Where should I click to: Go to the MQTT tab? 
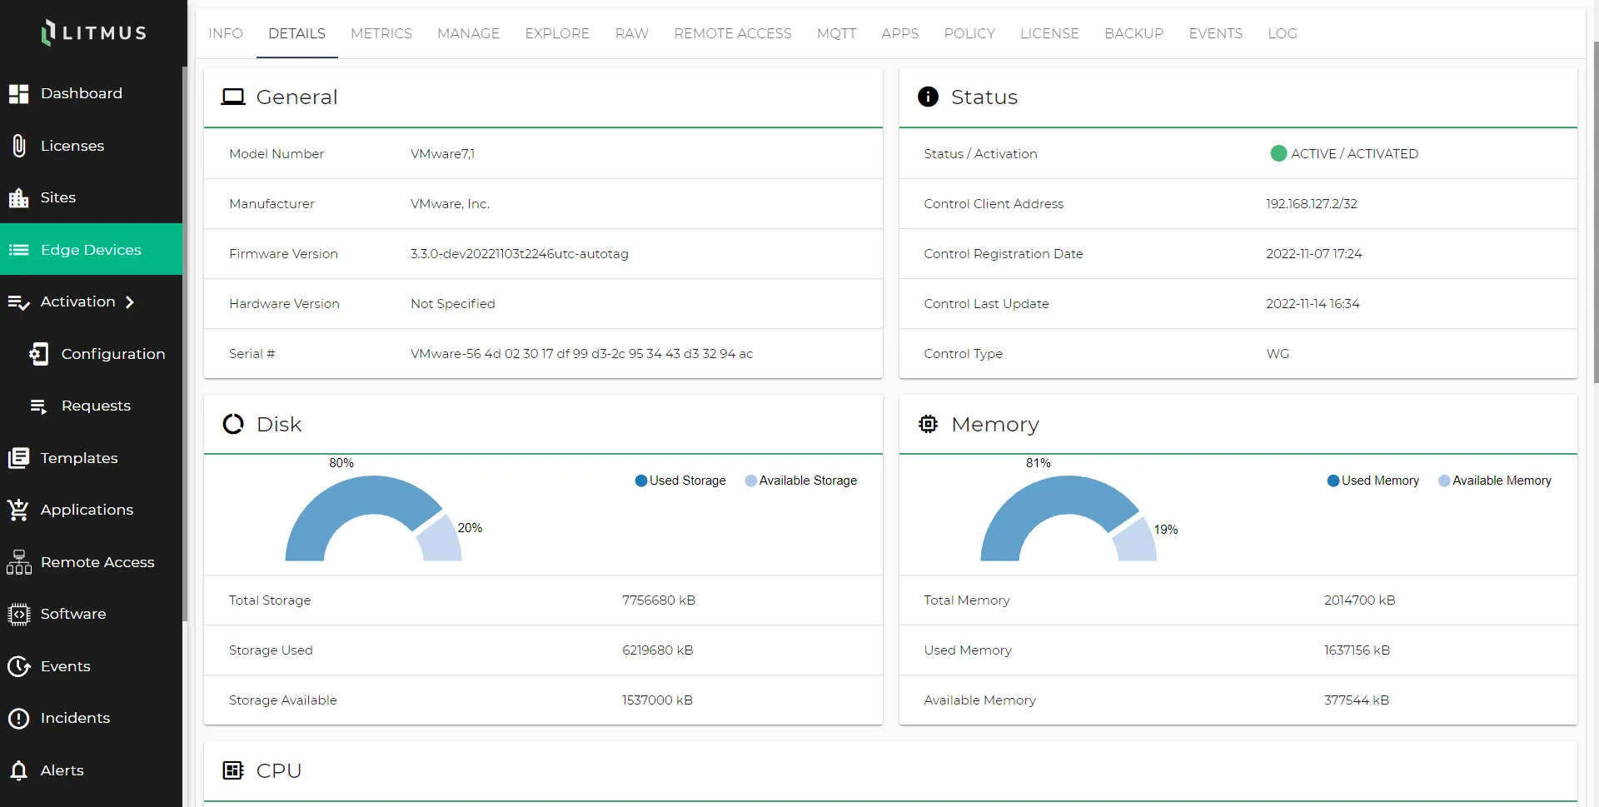tap(836, 33)
